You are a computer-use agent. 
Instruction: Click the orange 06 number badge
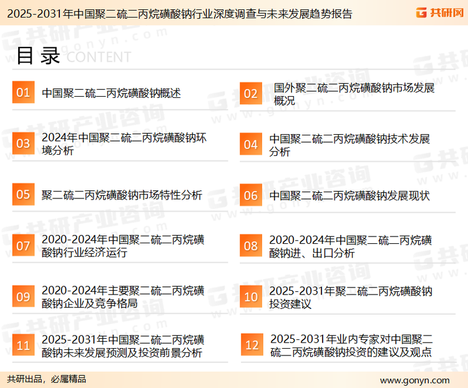point(251,195)
